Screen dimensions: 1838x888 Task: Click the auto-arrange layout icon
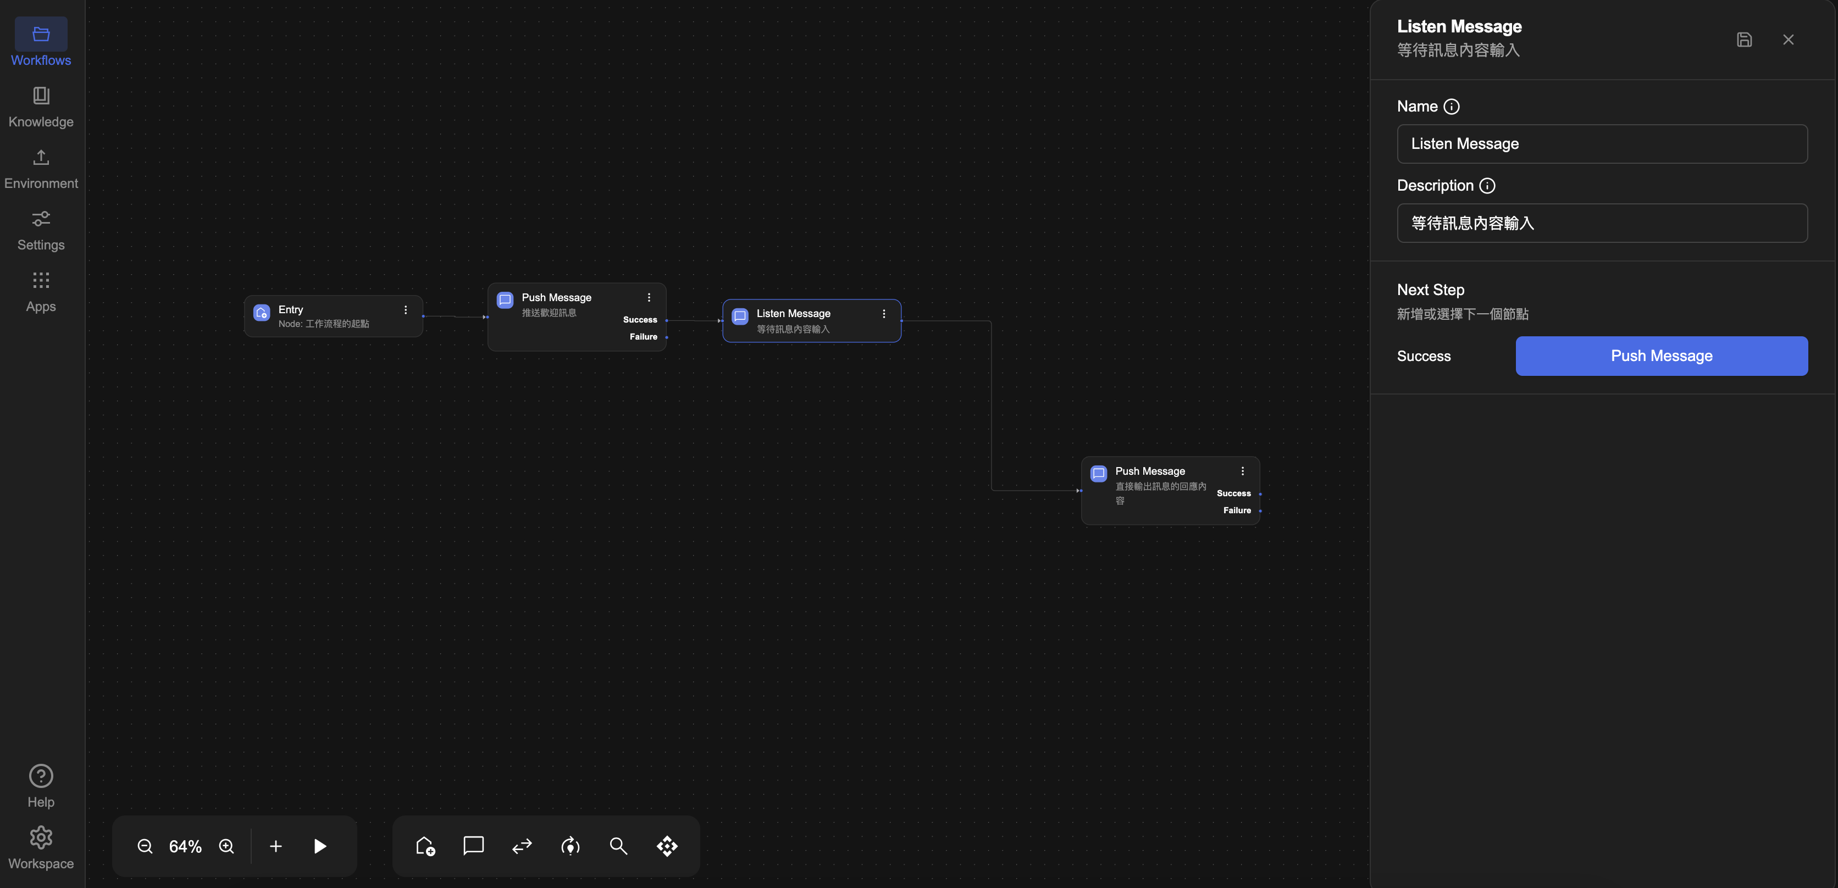click(666, 846)
